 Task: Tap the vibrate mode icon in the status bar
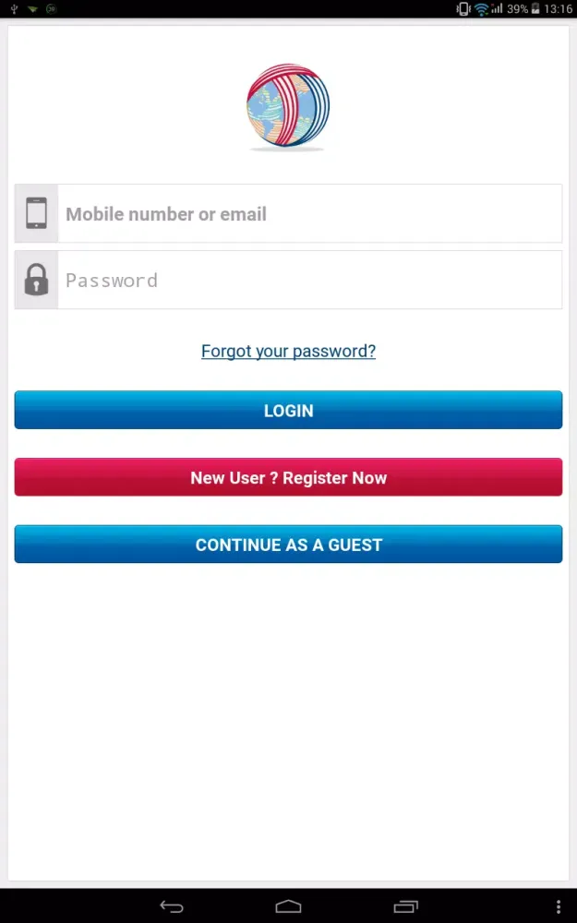tap(463, 9)
